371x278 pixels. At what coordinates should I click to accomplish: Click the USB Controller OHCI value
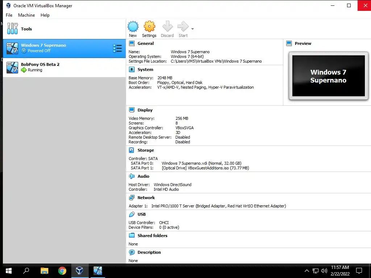coord(164,223)
